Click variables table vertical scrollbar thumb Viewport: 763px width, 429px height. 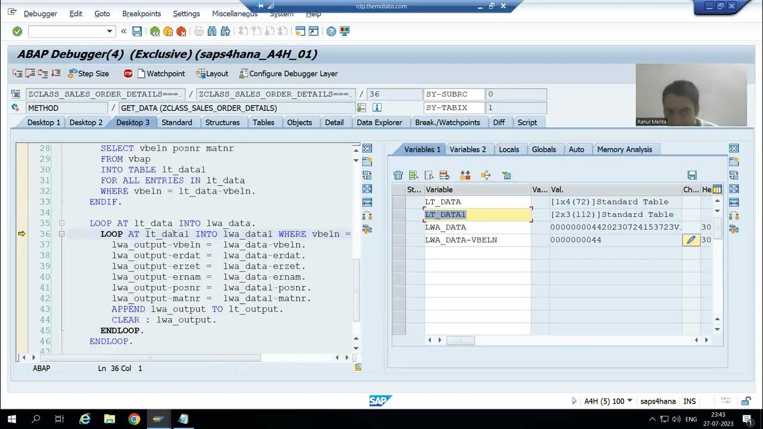click(x=717, y=227)
